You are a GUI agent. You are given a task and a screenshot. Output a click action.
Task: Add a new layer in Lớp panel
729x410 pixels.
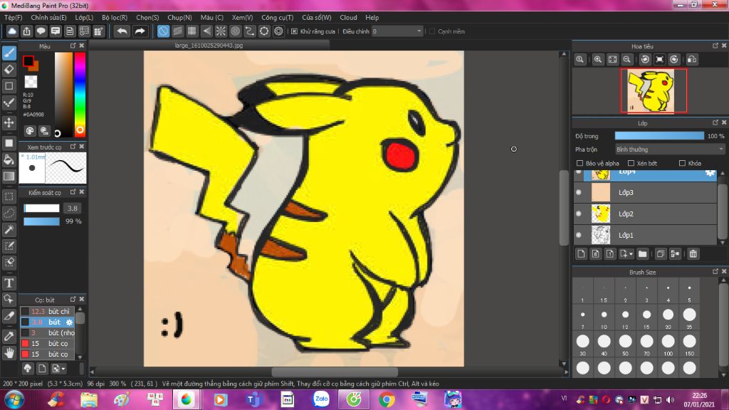(x=581, y=254)
